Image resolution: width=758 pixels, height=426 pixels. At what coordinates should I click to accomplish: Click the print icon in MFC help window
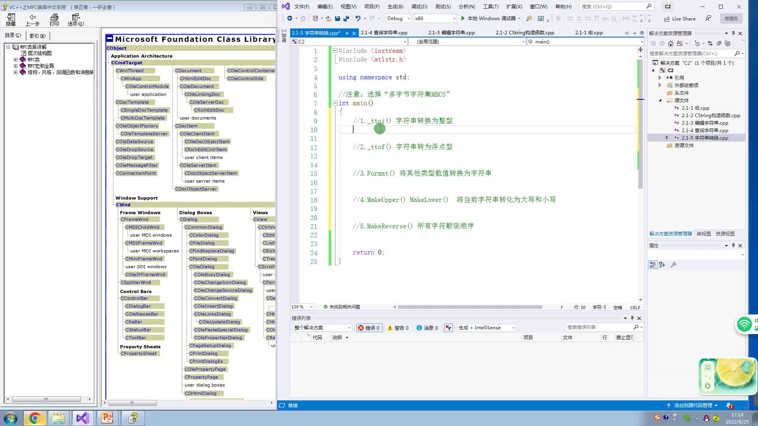point(54,20)
